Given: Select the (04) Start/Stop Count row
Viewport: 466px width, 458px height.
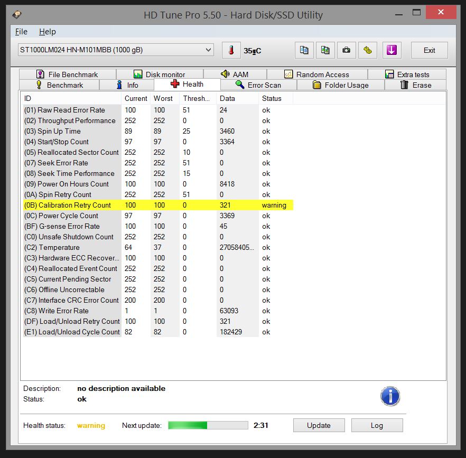Looking at the screenshot, I should [158, 142].
